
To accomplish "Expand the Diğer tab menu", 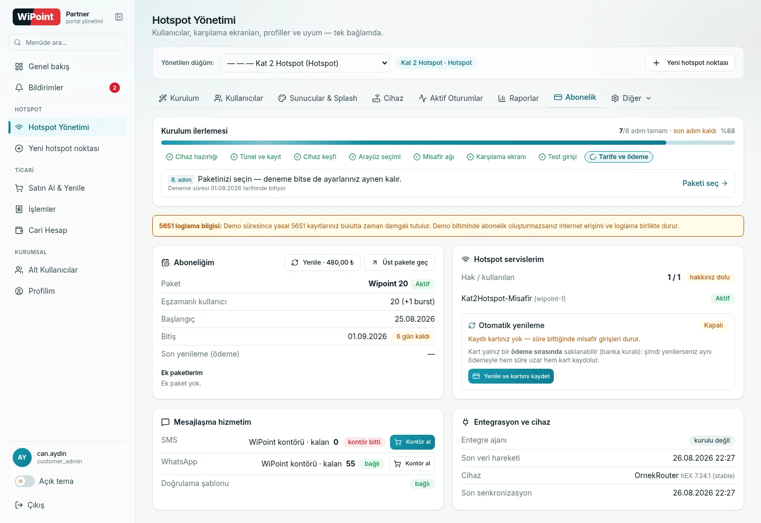I will click(631, 98).
